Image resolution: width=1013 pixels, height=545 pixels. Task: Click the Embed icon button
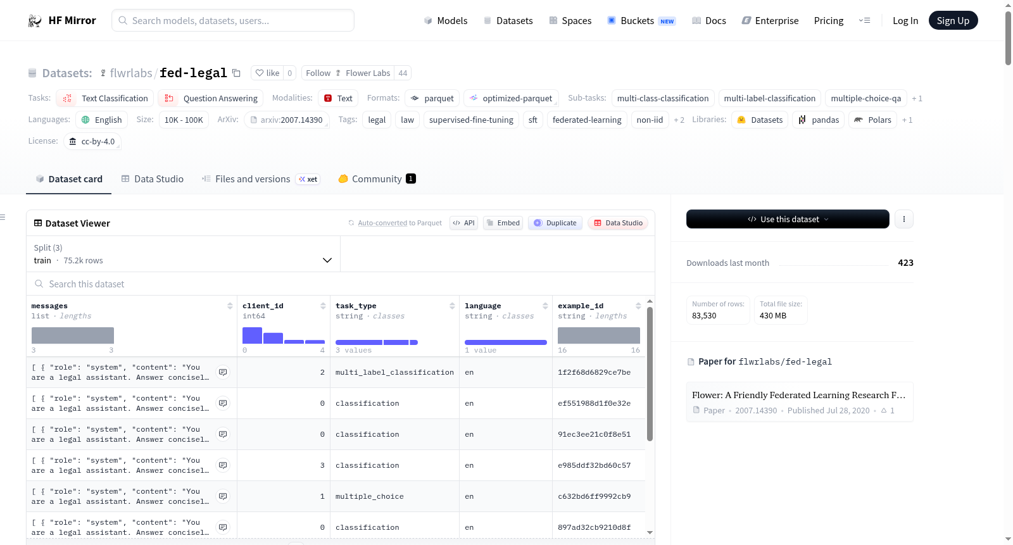503,223
